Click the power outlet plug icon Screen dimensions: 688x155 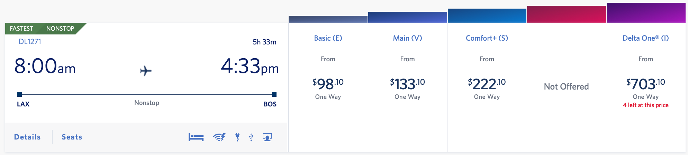coord(237,137)
